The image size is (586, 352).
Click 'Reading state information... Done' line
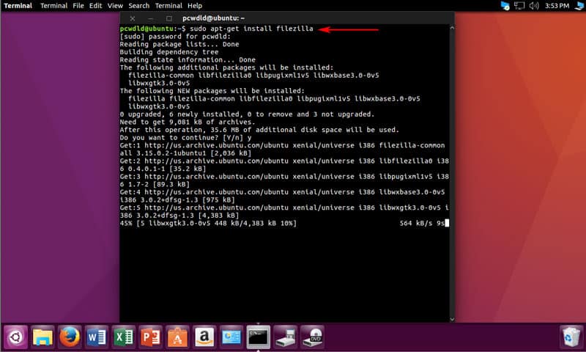[188, 60]
